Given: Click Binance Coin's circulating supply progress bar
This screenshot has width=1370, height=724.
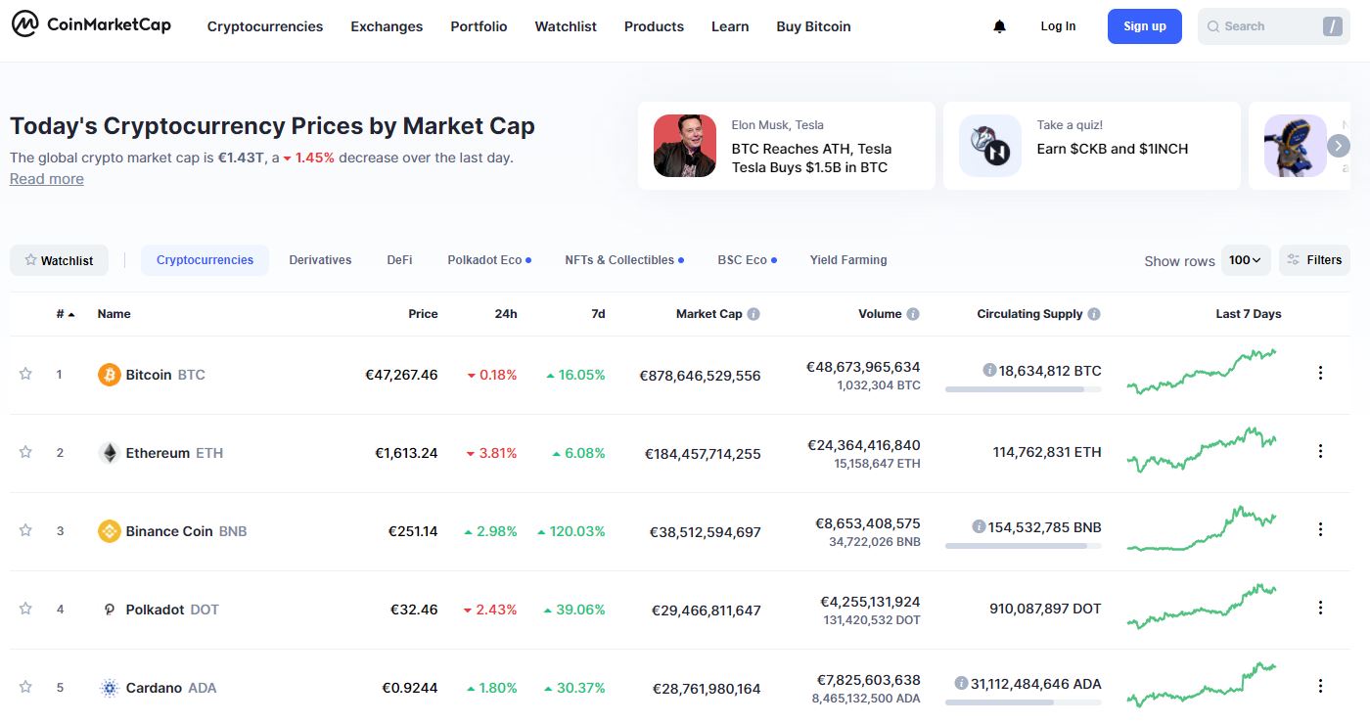Looking at the screenshot, I should [1024, 546].
